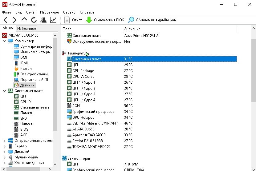Select the Графический процессор 34 °C row

click(x=152, y=112)
